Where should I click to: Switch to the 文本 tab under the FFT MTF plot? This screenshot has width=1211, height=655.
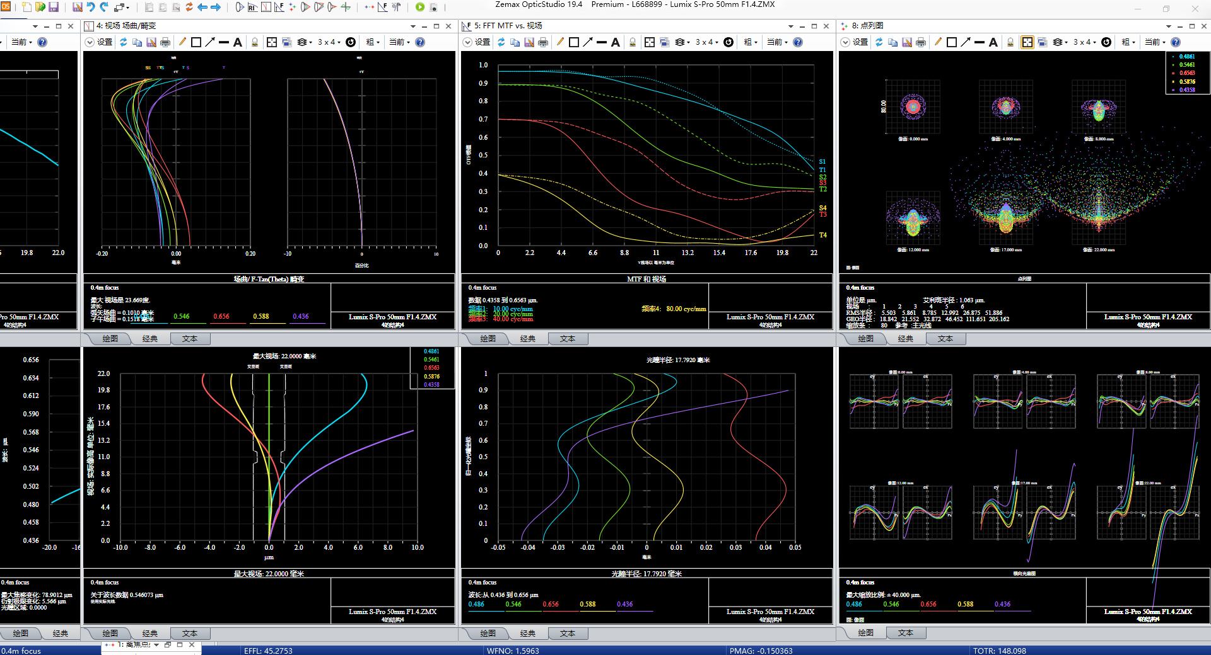click(x=567, y=339)
